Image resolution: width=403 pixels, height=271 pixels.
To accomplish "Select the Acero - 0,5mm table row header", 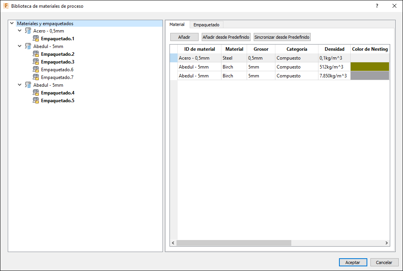I will (174, 58).
